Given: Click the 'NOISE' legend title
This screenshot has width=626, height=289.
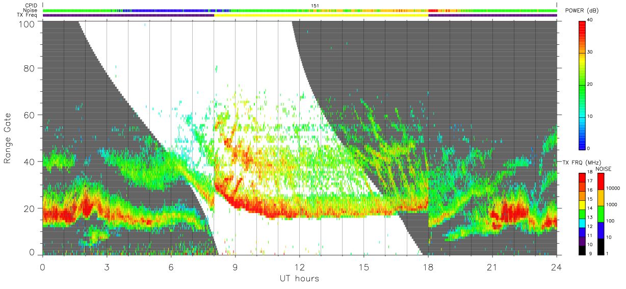Looking at the screenshot, I should point(603,168).
